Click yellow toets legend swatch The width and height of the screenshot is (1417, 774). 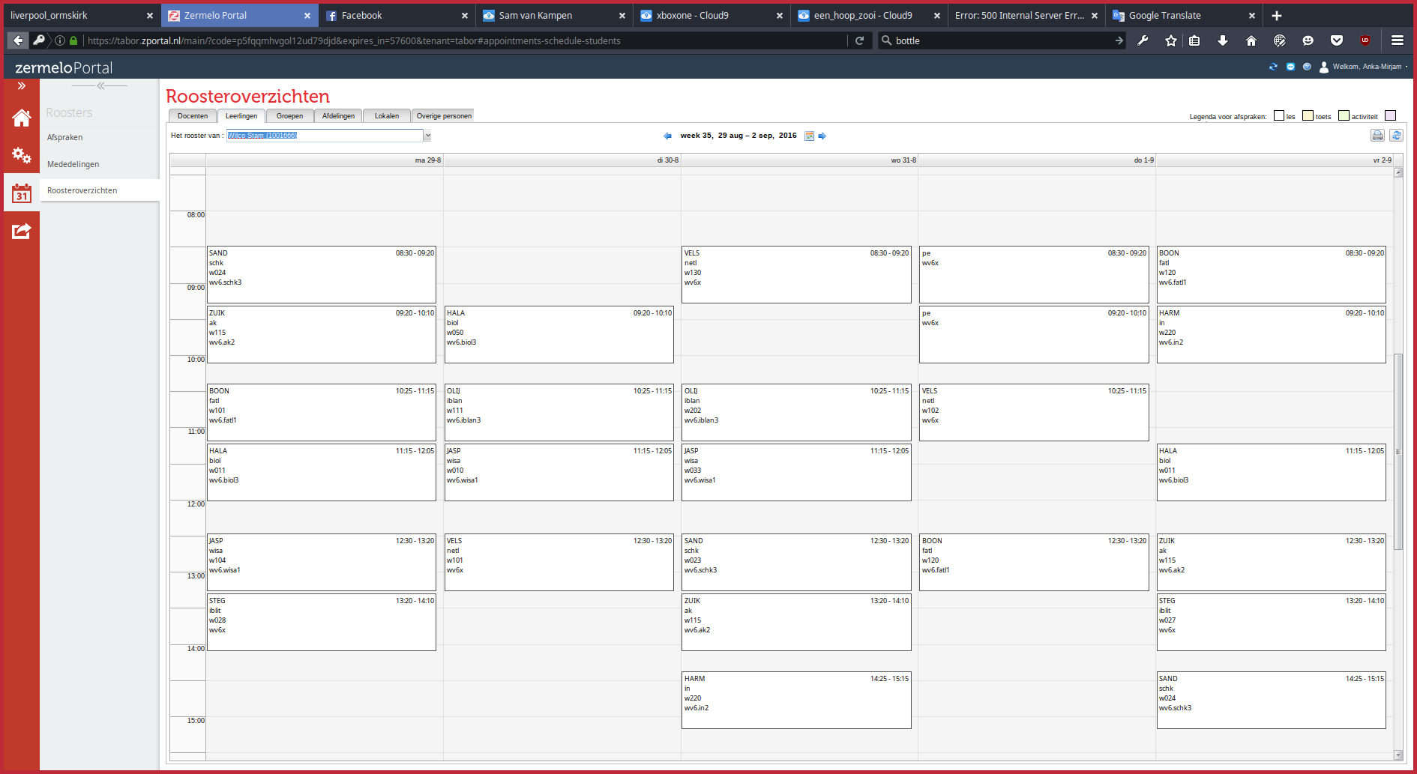click(1308, 115)
